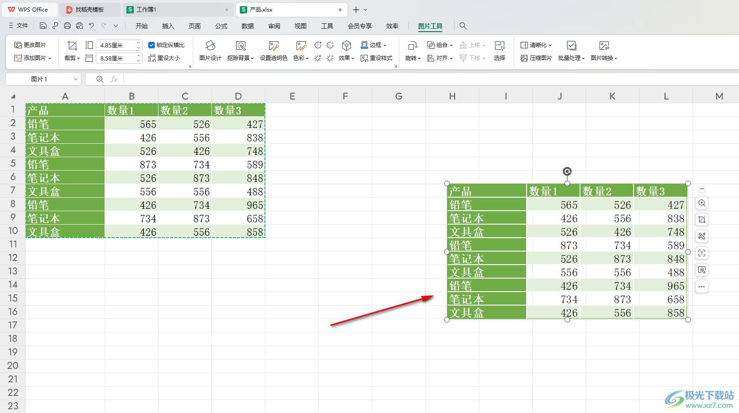Open the Sharpen (清晰化) dropdown
Screen dimensions: 739x413
pos(536,45)
